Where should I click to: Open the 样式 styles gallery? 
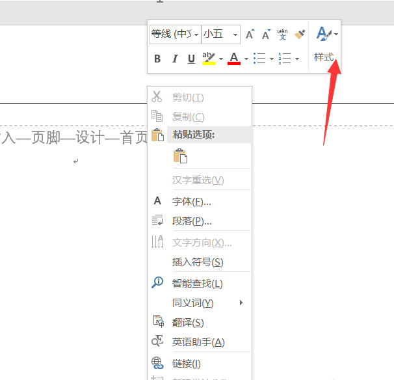pos(326,46)
